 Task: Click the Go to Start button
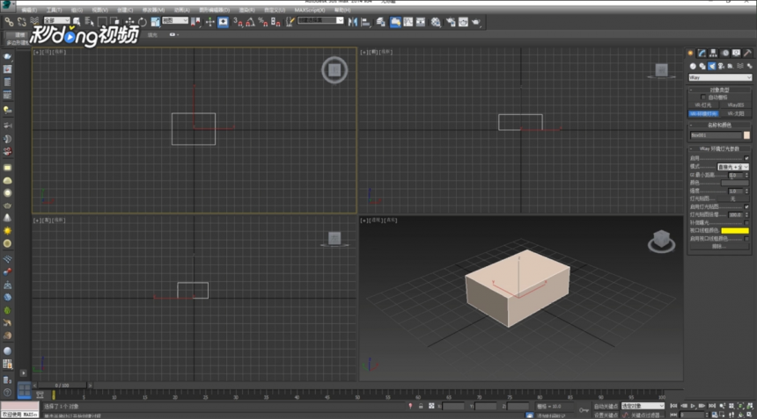674,406
